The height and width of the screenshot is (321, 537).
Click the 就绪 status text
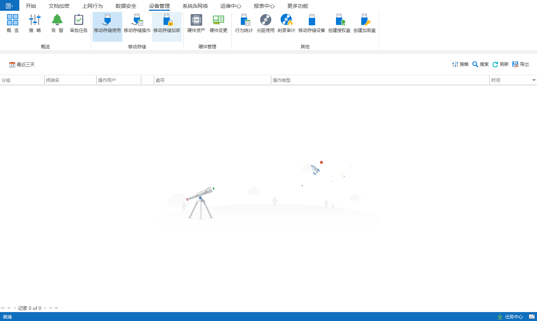(x=7, y=317)
